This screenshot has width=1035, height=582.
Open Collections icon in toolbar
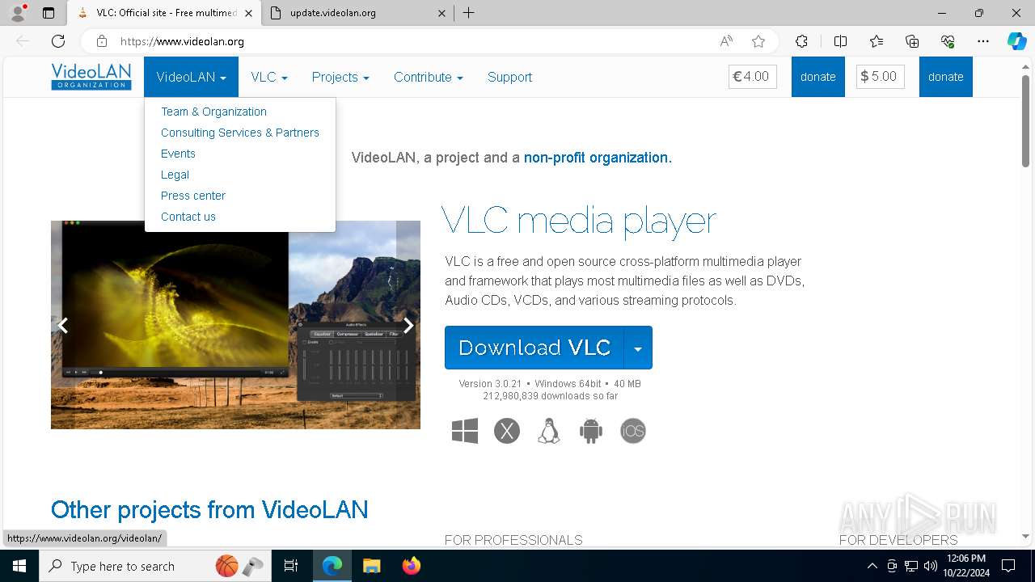coord(912,41)
